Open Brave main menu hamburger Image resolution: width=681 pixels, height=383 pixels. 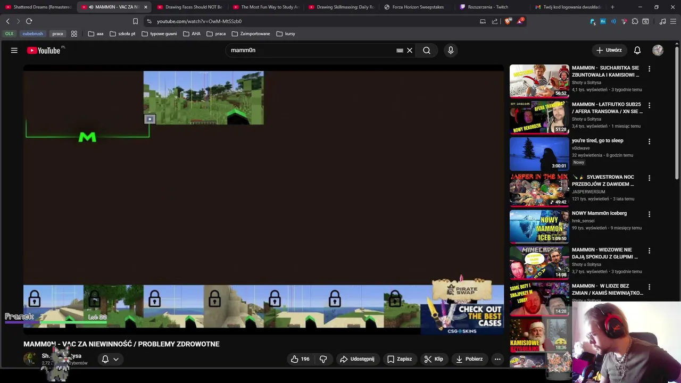(674, 21)
